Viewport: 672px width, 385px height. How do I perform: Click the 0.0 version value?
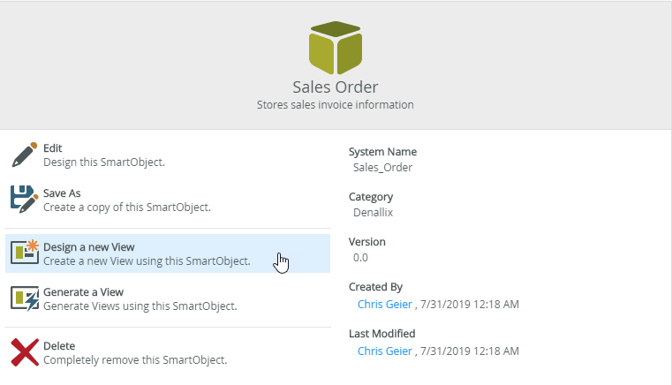click(x=360, y=258)
